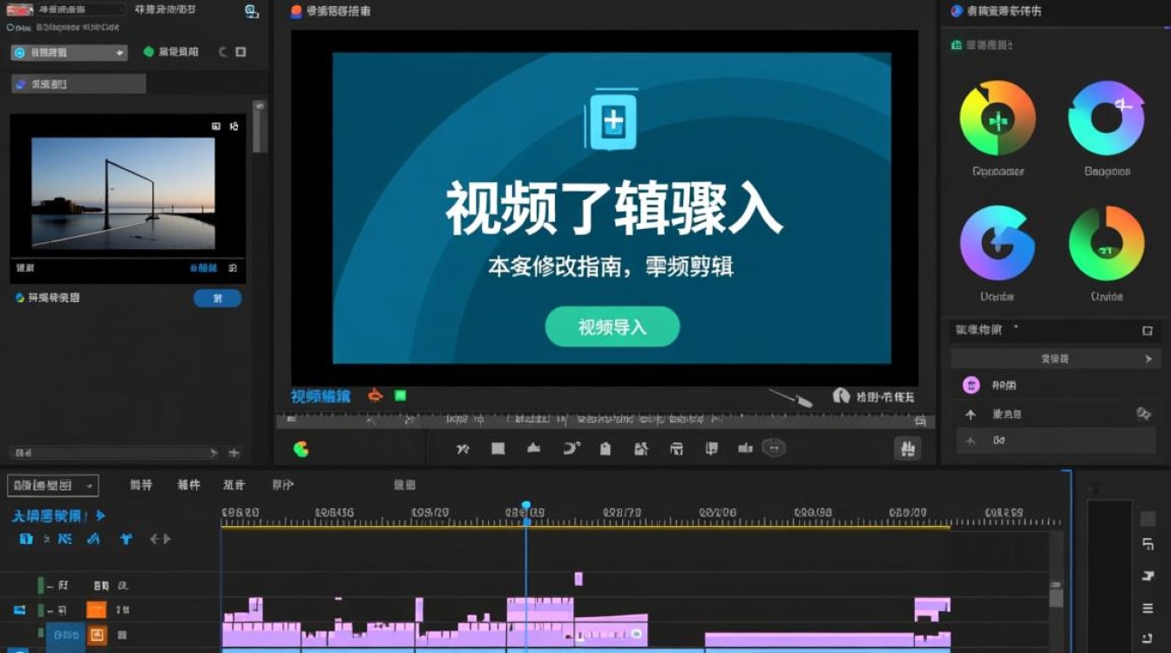Click the second blue timeline tool icon

click(x=64, y=539)
